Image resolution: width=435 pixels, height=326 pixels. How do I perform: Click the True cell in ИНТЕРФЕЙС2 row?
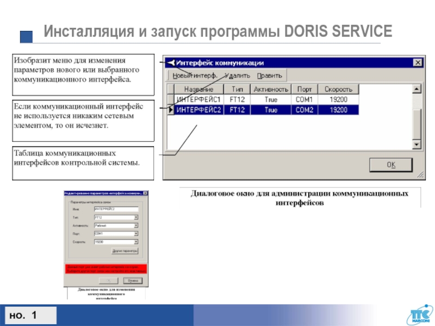tap(271, 110)
